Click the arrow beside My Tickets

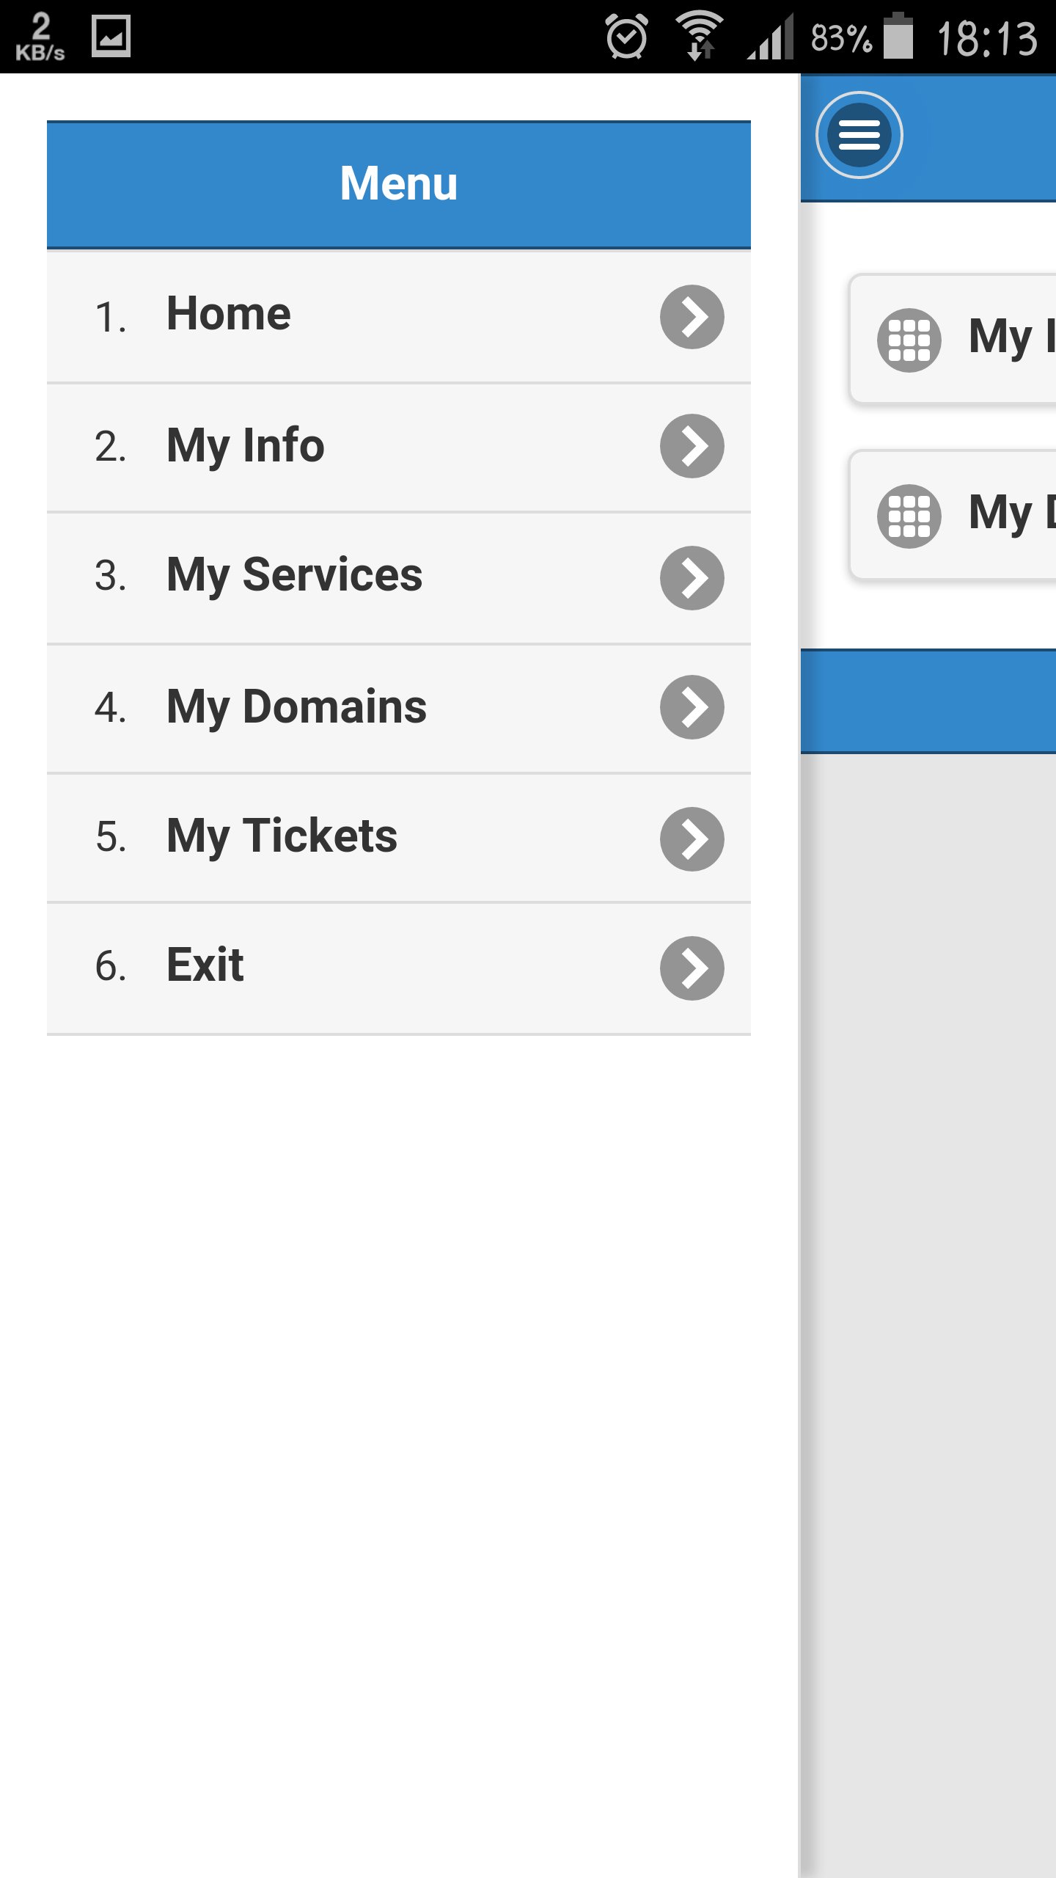tap(692, 839)
